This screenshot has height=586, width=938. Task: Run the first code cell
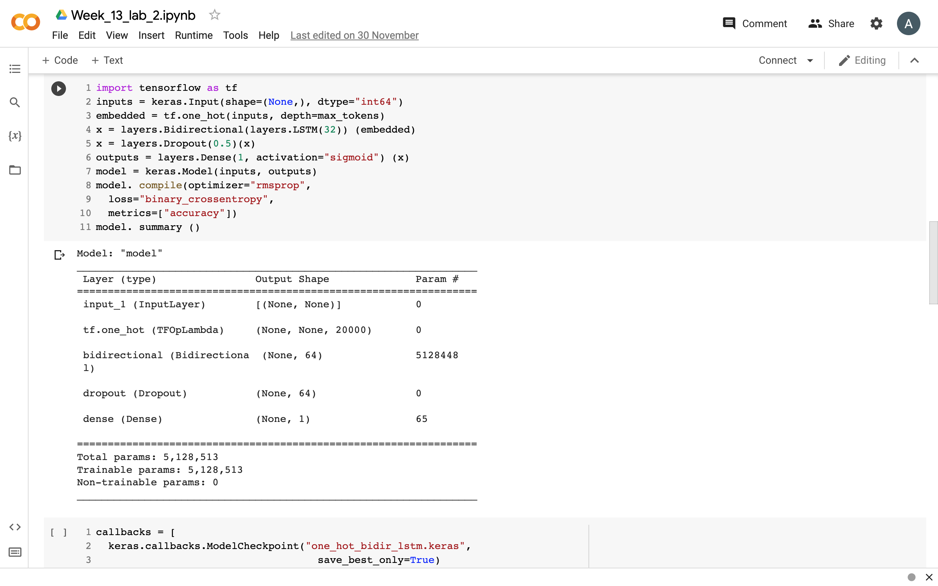click(59, 88)
